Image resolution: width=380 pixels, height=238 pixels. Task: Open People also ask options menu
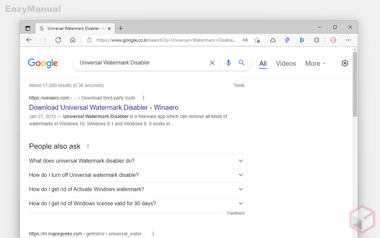coord(88,146)
